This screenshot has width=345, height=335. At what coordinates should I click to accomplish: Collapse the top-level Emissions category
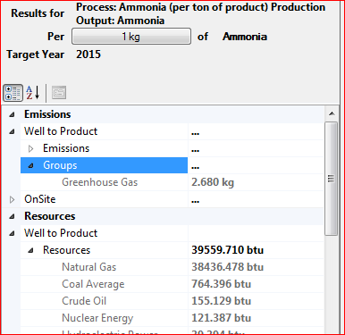[x=12, y=114]
